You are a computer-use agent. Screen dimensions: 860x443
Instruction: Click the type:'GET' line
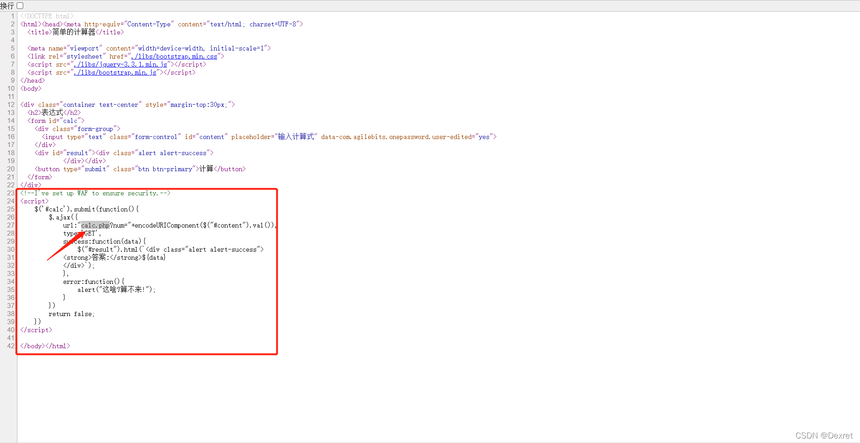pyautogui.click(x=82, y=233)
